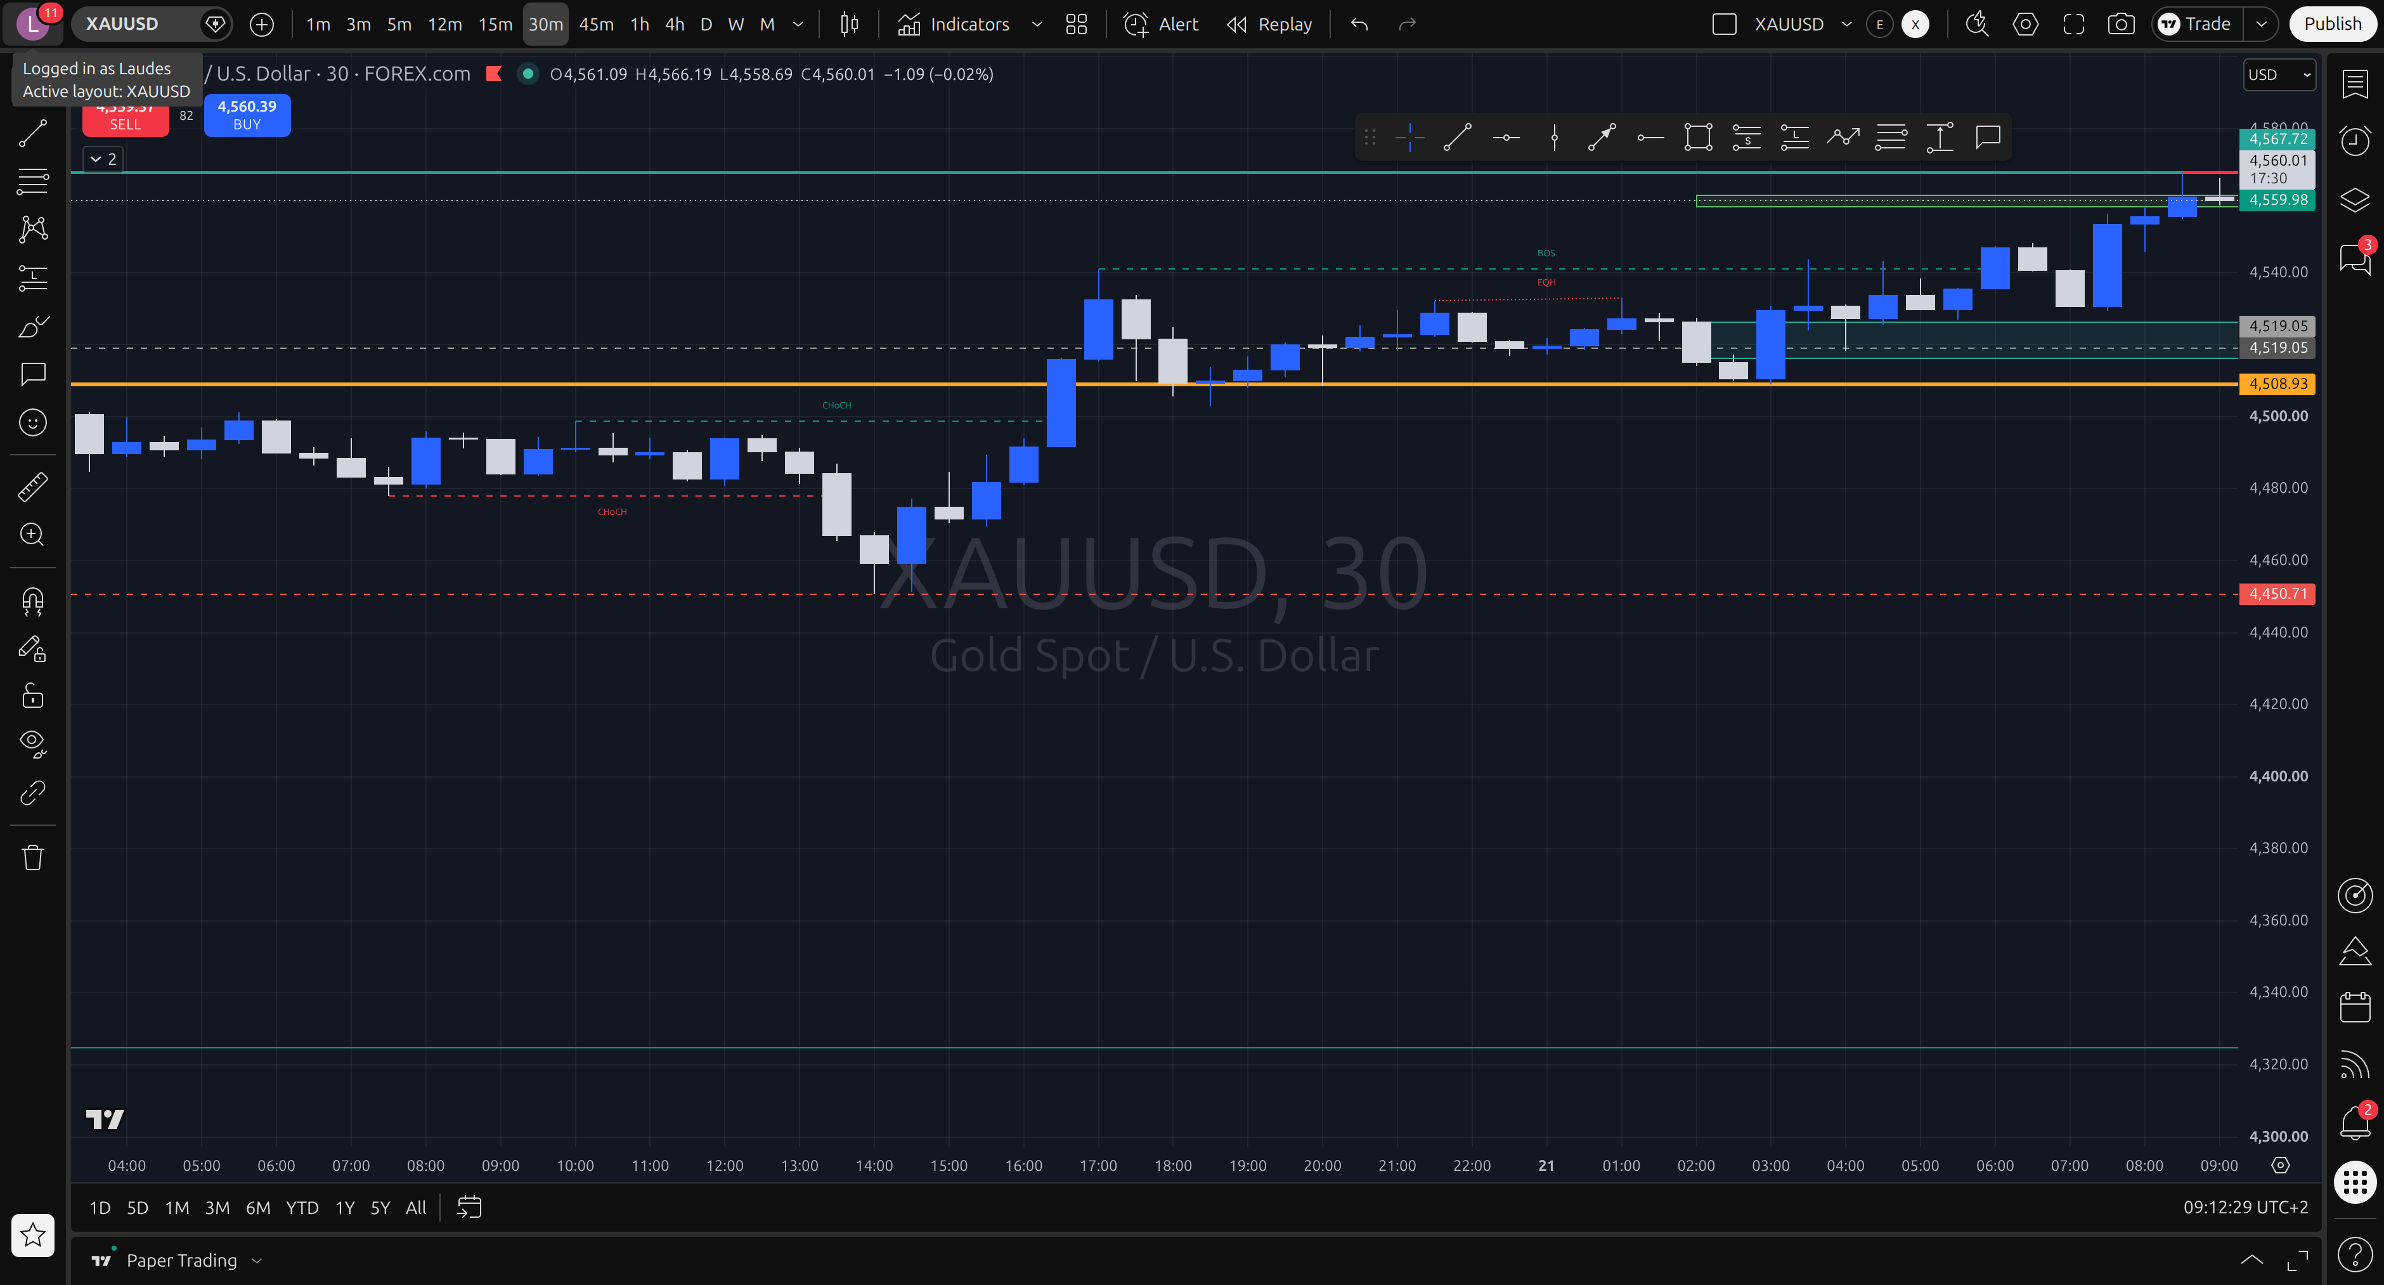Select the brush drawing tool
This screenshot has height=1285, width=2384.
coord(34,326)
